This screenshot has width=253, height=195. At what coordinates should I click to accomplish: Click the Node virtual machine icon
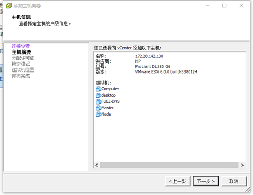pyautogui.click(x=99, y=114)
